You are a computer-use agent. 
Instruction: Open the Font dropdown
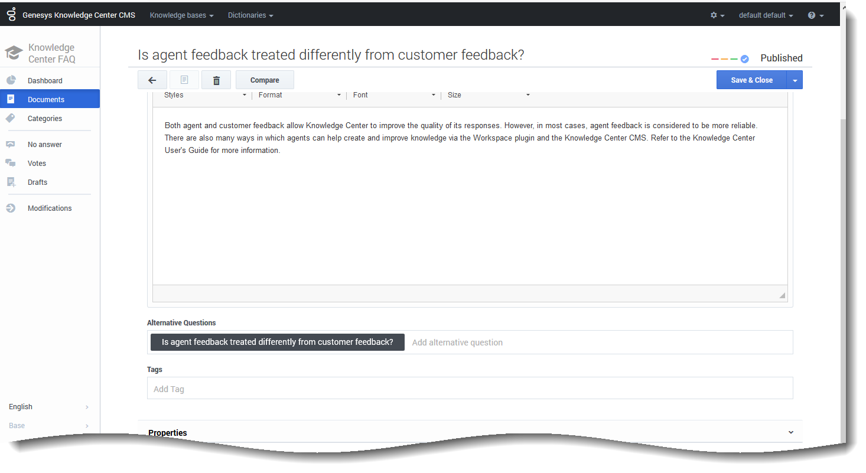point(394,95)
